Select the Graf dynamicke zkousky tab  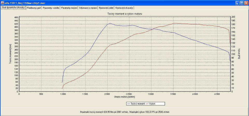(13, 8)
